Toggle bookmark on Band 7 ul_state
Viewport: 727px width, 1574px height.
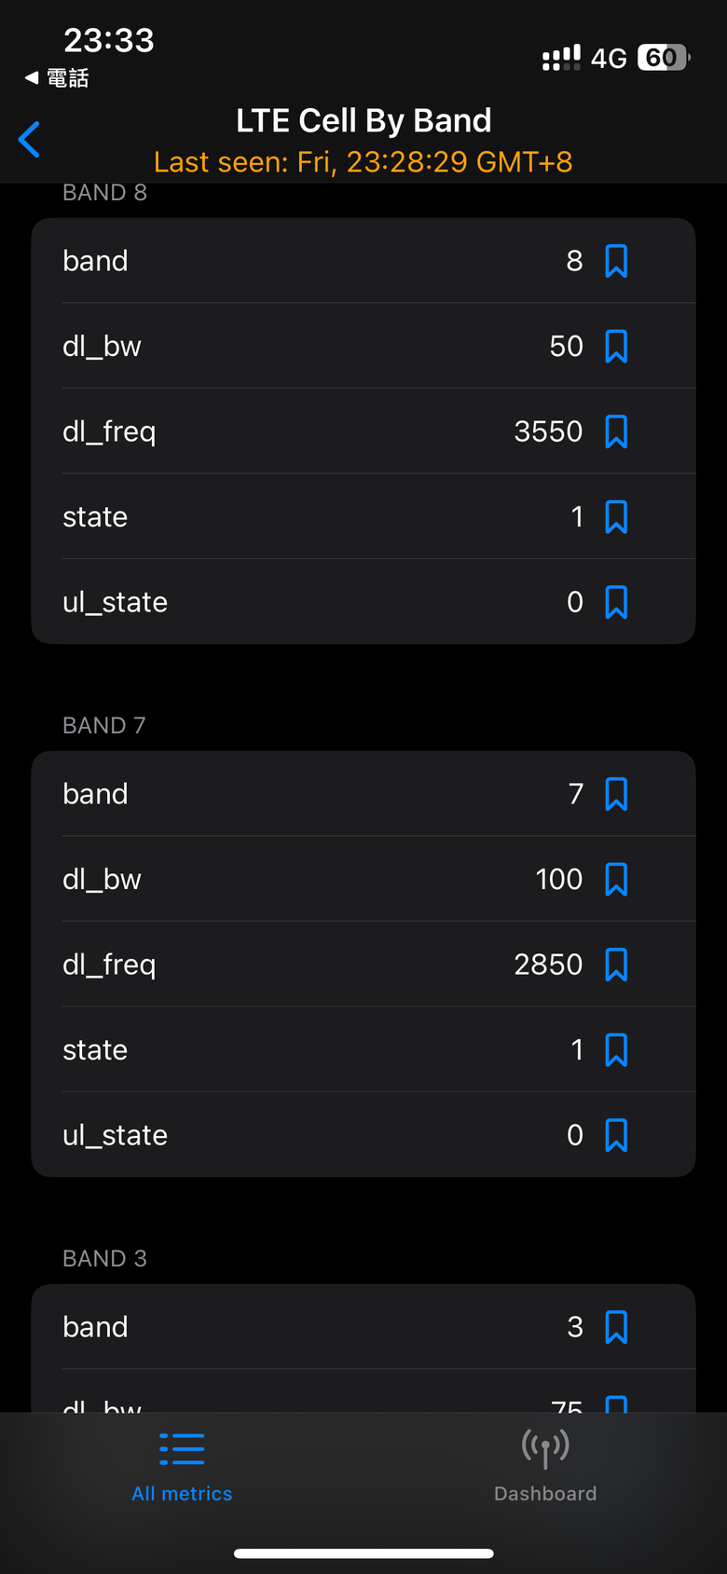coord(616,1135)
